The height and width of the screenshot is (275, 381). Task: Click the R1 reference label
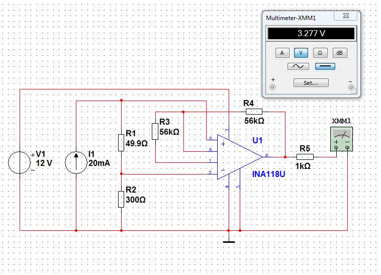pyautogui.click(x=131, y=133)
